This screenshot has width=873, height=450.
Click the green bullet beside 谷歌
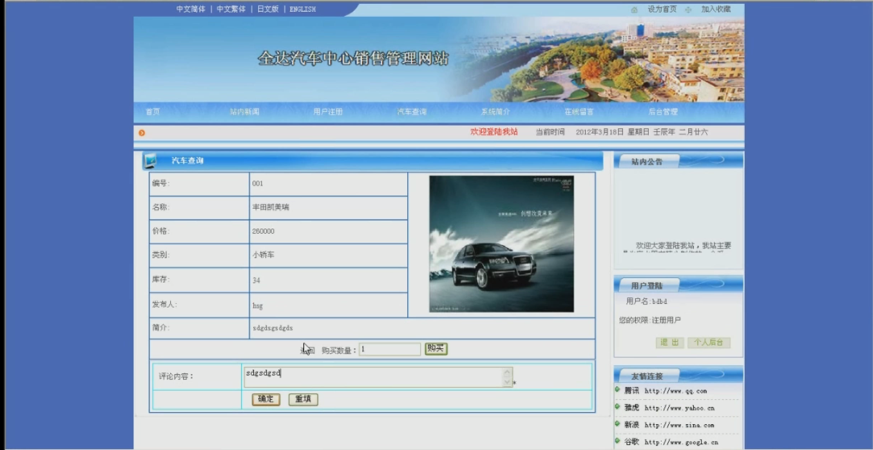[x=617, y=440]
